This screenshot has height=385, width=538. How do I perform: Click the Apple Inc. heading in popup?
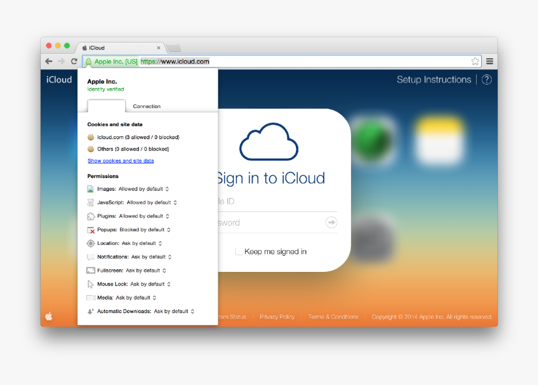[102, 81]
